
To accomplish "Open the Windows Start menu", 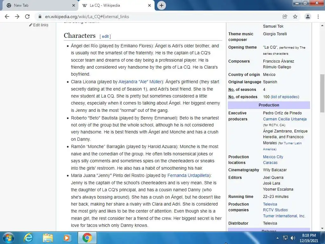I will pos(9,238).
